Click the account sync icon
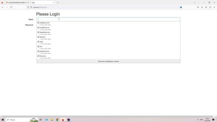Screen dimensions: 217x122 click(206, 7)
